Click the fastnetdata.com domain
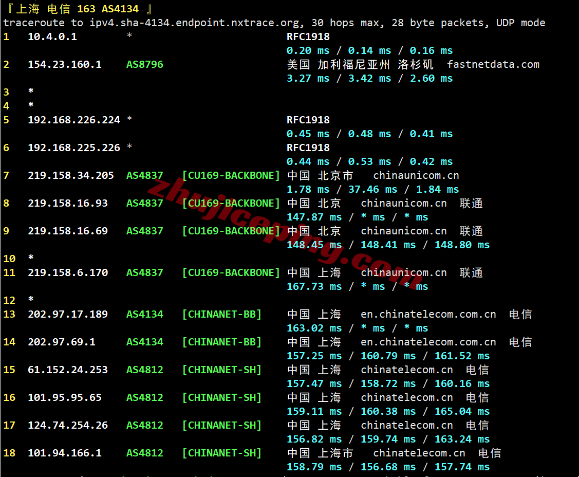Viewport: 579px width, 477px height. tap(493, 64)
